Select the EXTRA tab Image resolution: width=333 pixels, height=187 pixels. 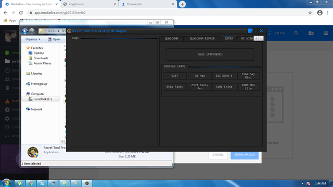[x=229, y=38]
